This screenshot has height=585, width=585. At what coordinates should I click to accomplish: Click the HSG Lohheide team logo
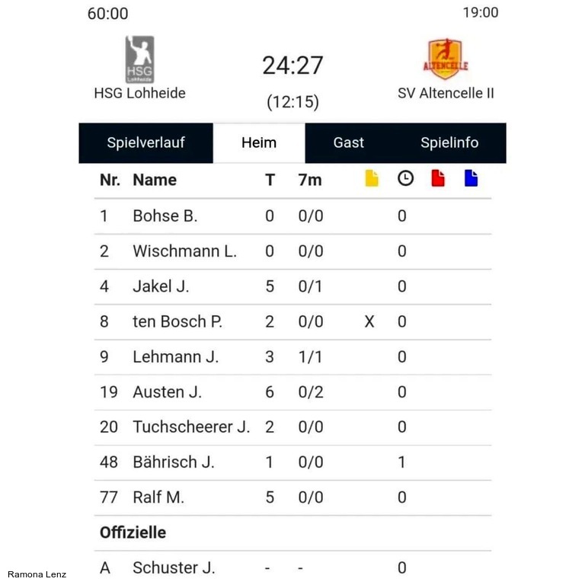139,59
